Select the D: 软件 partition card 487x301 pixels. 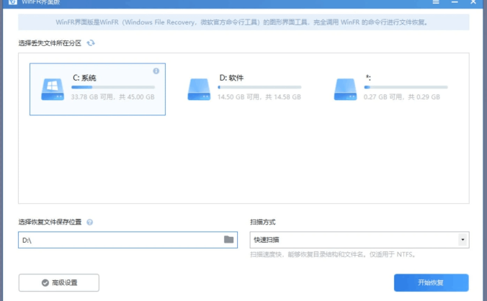point(244,89)
